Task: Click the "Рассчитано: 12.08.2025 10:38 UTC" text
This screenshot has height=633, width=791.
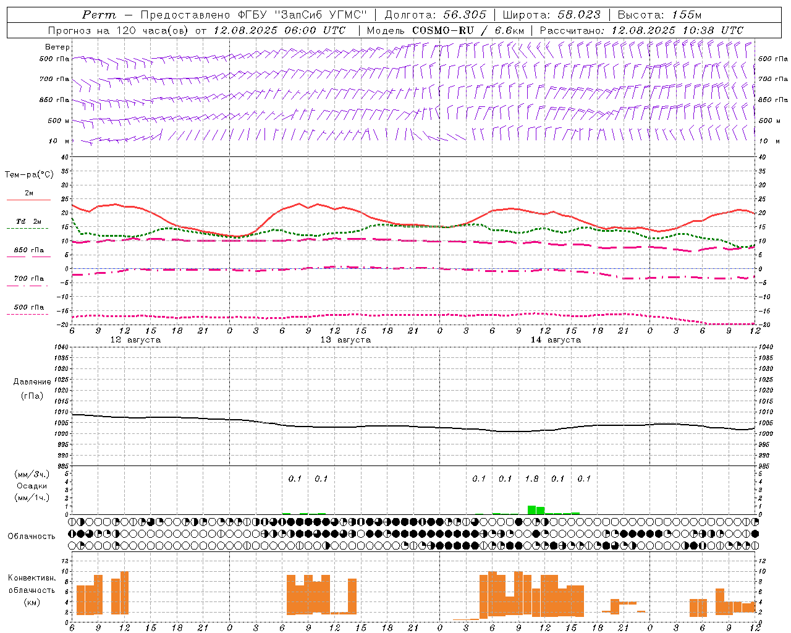Action: coord(641,30)
